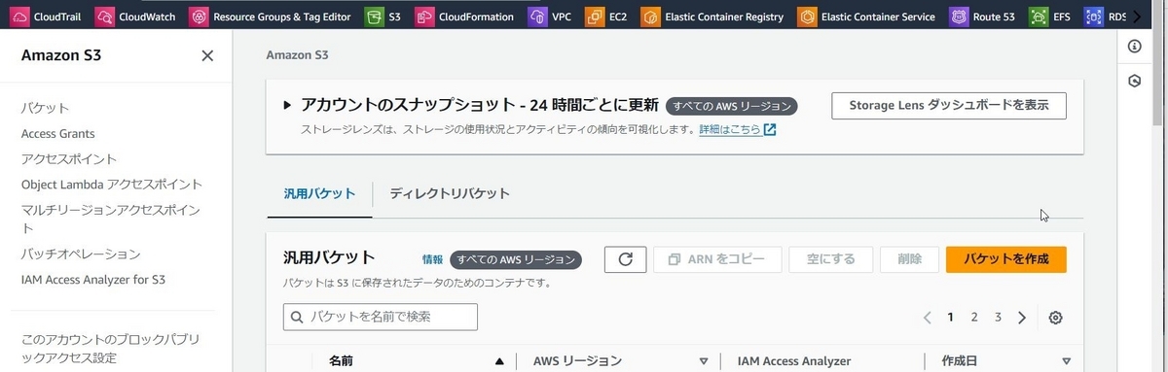Open the hexagon tools icon on right edge
Screen dimensions: 1168x372
[x=1134, y=81]
